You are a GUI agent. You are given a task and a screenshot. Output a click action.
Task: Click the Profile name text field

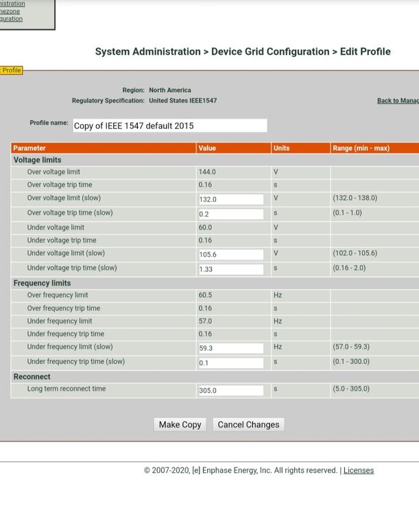point(169,125)
